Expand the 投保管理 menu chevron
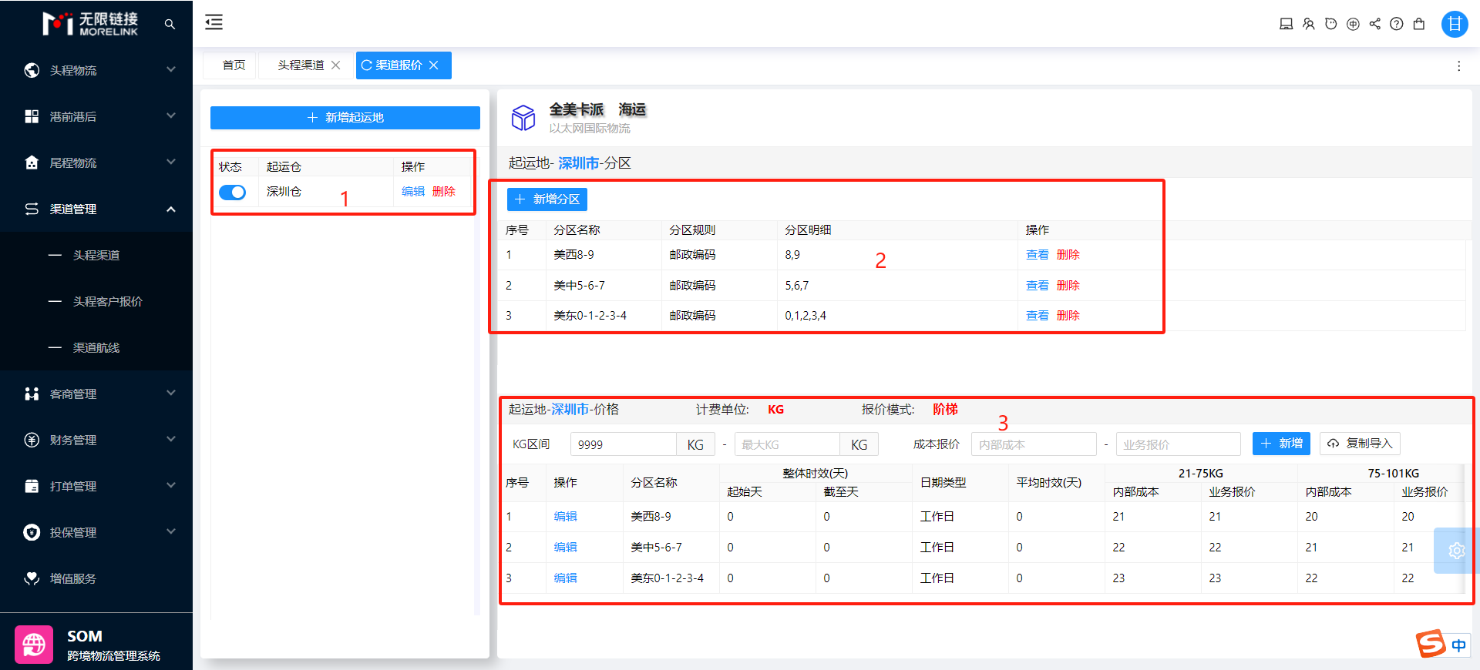The image size is (1480, 670). click(x=171, y=531)
